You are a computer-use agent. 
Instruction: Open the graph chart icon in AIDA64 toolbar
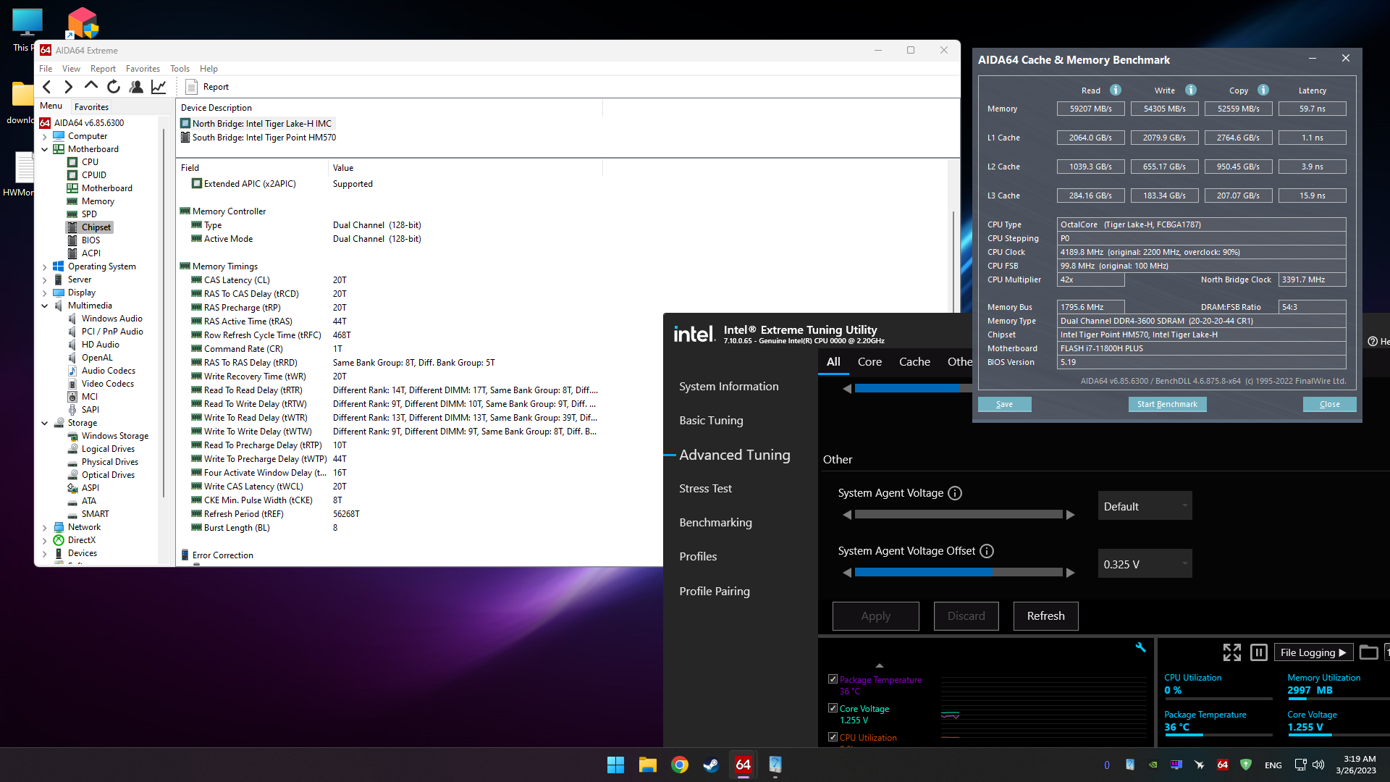pos(159,87)
